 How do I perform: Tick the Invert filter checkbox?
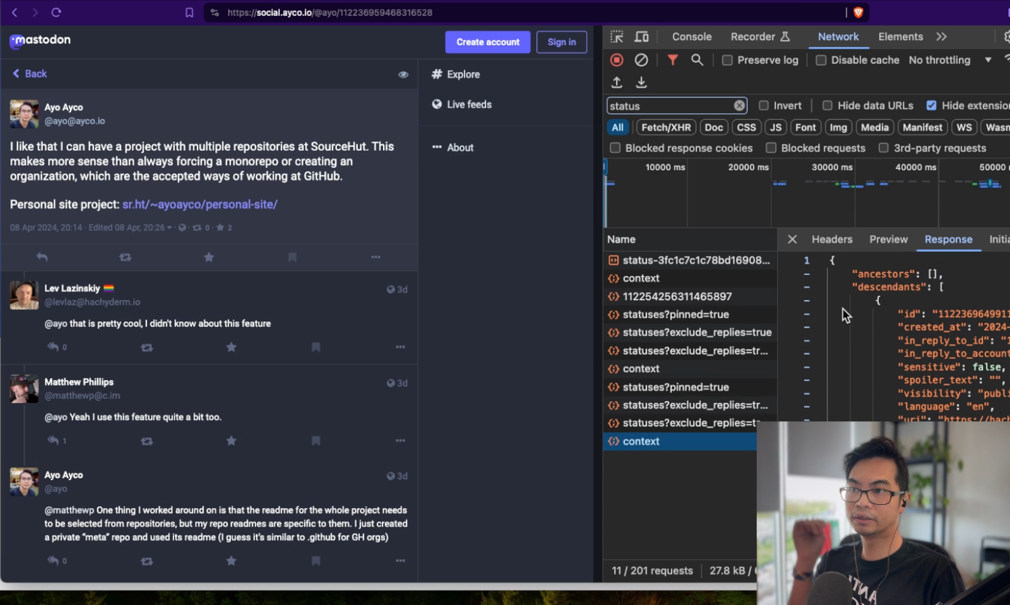tap(764, 105)
